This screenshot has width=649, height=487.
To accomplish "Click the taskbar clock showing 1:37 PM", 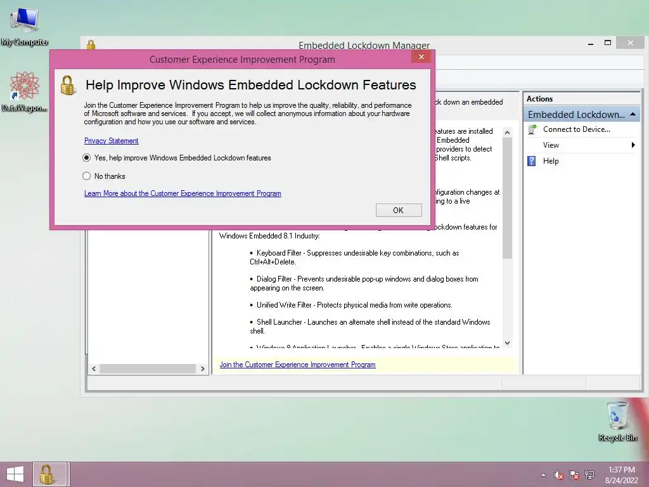I will (622, 475).
